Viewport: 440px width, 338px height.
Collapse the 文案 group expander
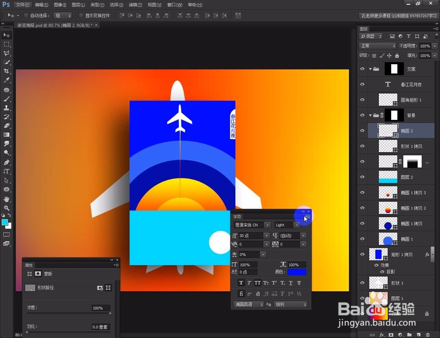370,68
